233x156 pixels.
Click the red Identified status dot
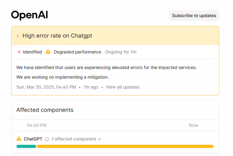(19, 52)
